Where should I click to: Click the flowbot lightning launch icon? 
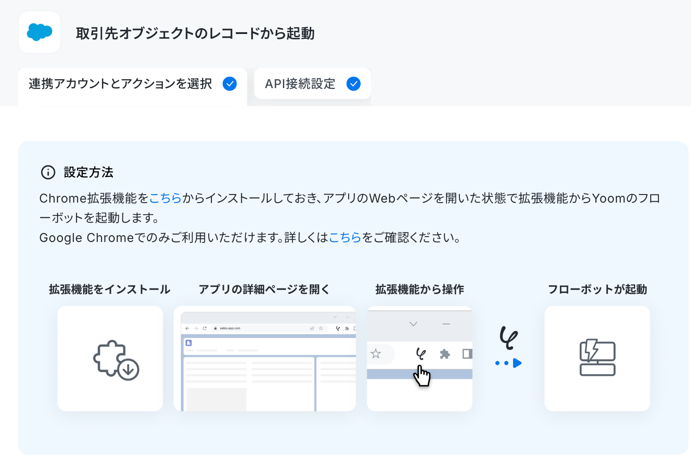coord(598,357)
